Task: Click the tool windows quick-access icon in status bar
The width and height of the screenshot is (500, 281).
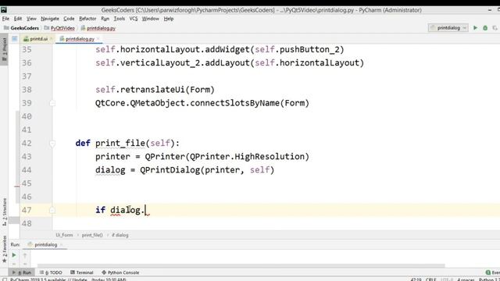Action: (4, 279)
